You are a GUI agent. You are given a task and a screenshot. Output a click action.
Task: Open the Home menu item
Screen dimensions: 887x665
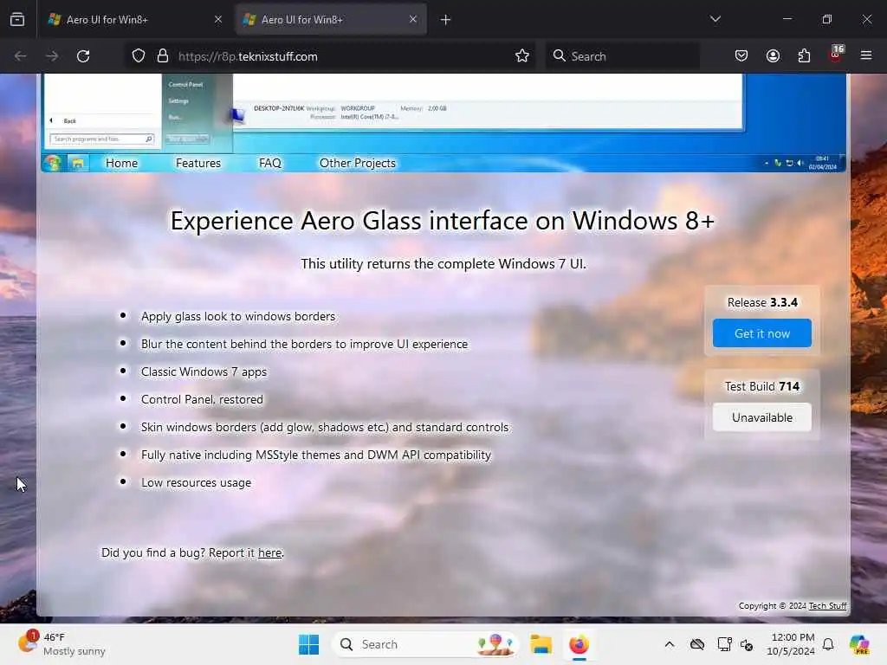(121, 163)
